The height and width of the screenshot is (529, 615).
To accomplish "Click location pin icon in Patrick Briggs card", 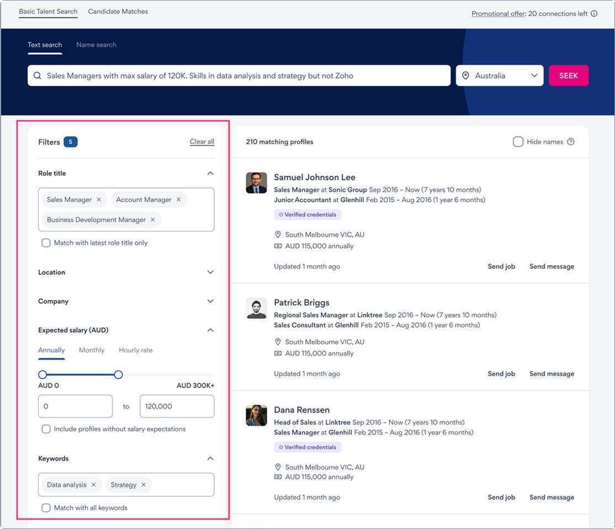I will pyautogui.click(x=278, y=341).
